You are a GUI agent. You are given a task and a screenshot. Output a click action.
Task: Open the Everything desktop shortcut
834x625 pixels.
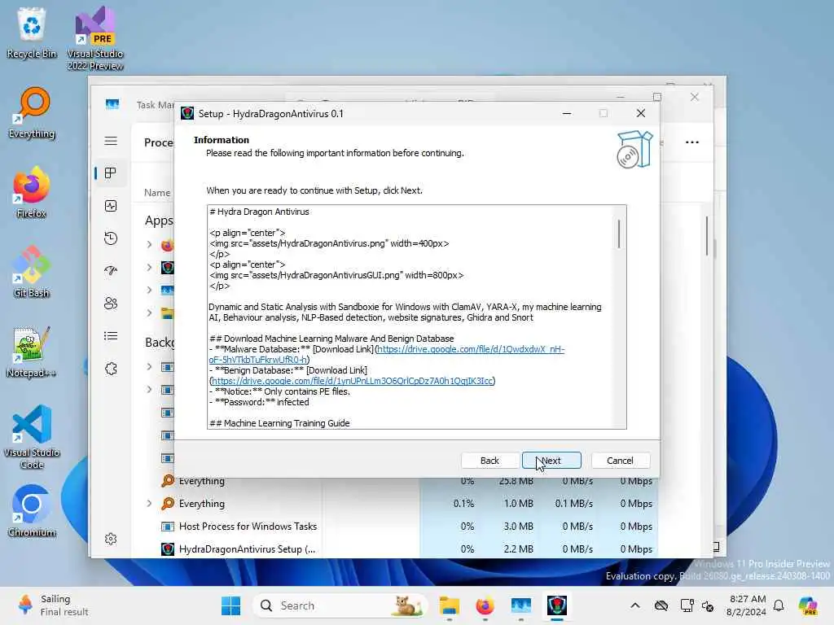pos(32,112)
